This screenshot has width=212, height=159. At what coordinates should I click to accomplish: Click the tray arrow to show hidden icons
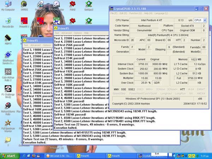point(175,156)
